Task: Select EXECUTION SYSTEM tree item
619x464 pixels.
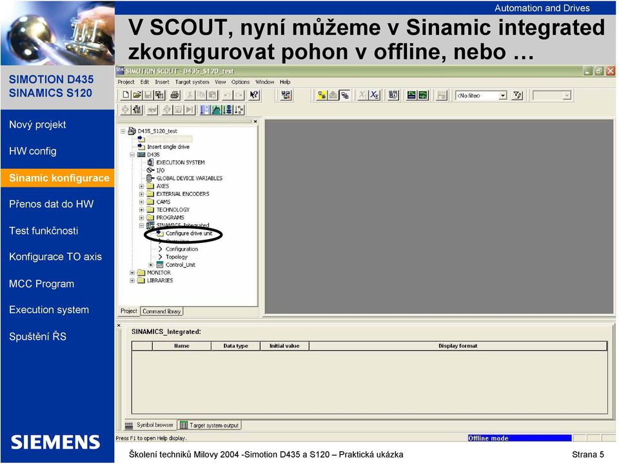Action: pos(181,162)
